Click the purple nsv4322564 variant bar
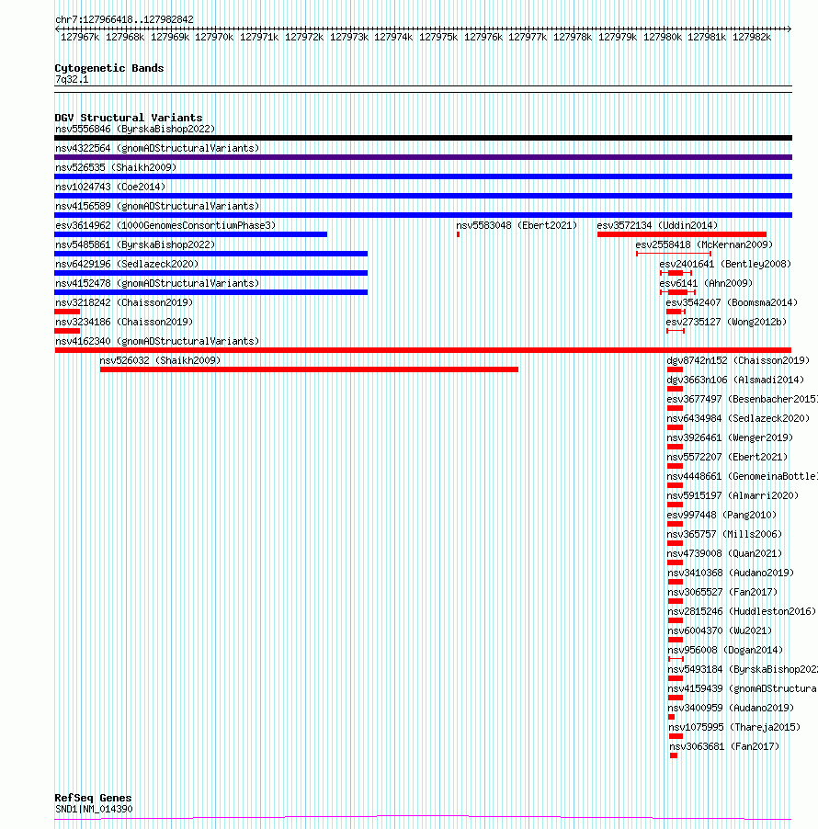Screen dimensions: 818x829 423,157
